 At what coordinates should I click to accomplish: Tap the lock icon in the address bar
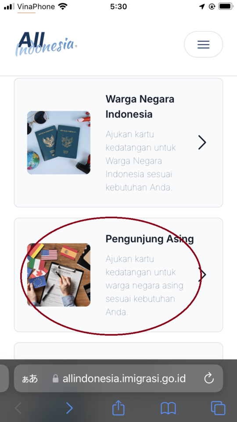click(x=55, y=378)
